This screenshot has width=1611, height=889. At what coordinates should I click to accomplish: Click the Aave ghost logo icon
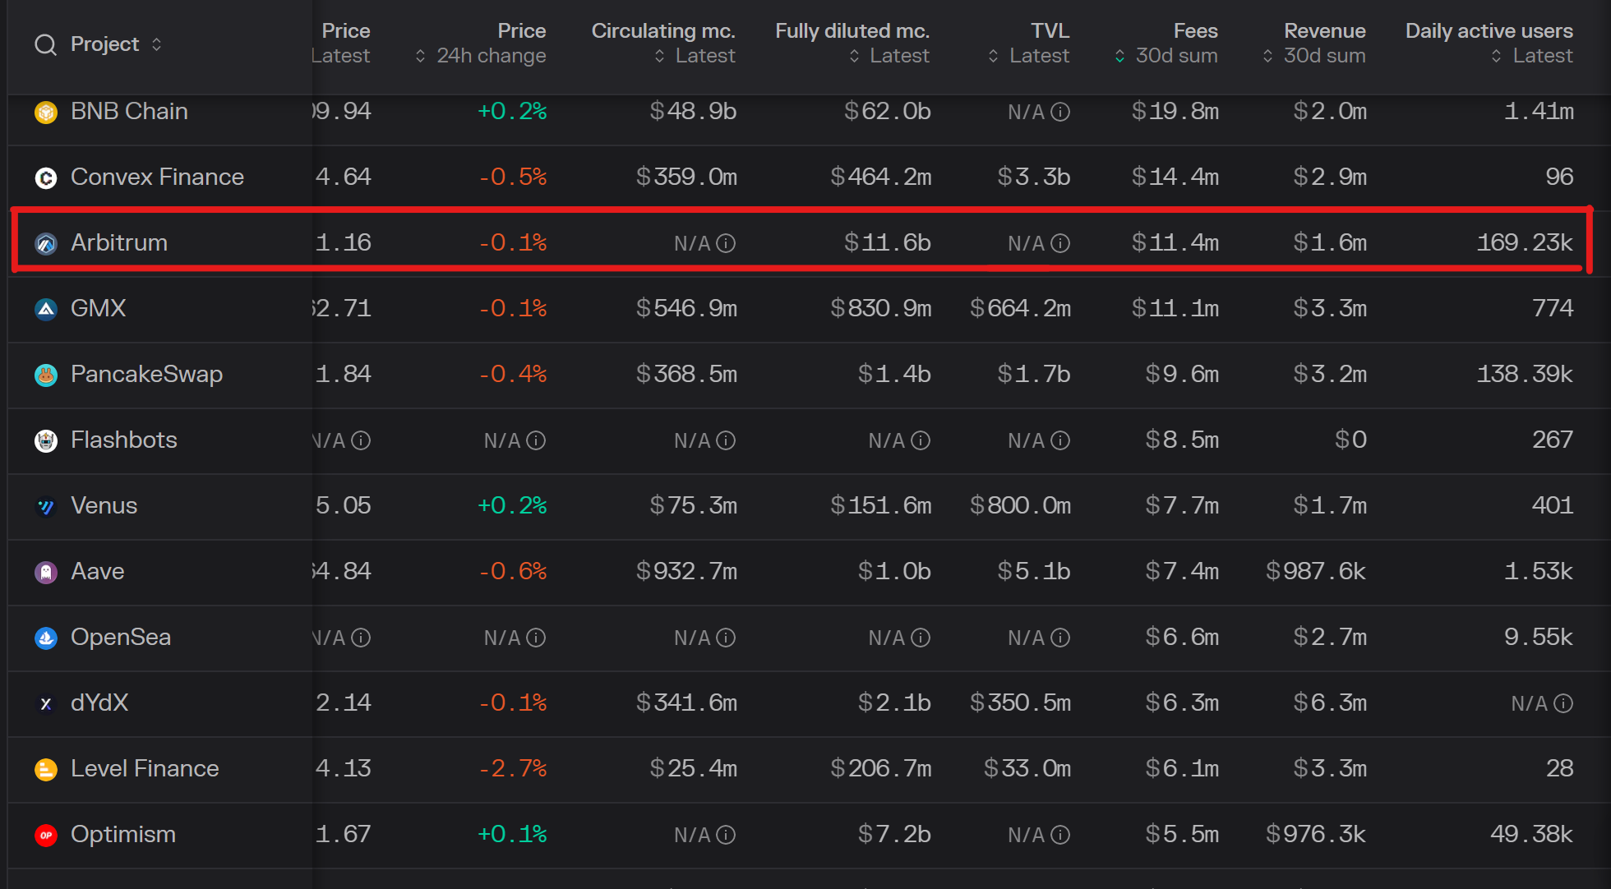point(46,572)
